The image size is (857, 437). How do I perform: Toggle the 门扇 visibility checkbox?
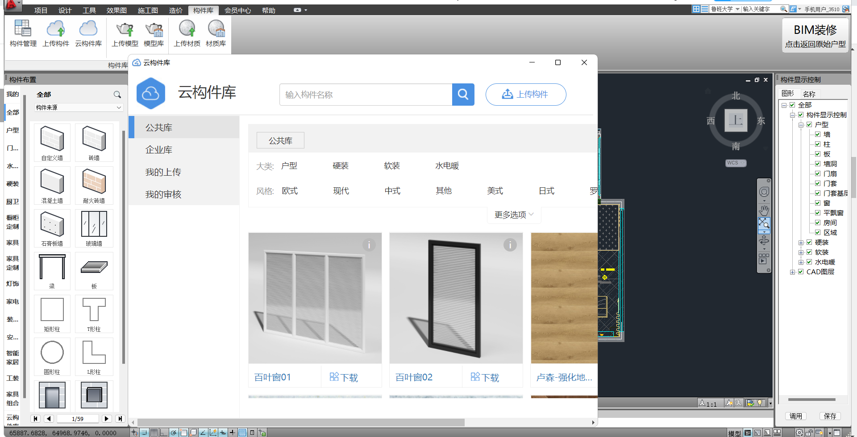tap(818, 173)
